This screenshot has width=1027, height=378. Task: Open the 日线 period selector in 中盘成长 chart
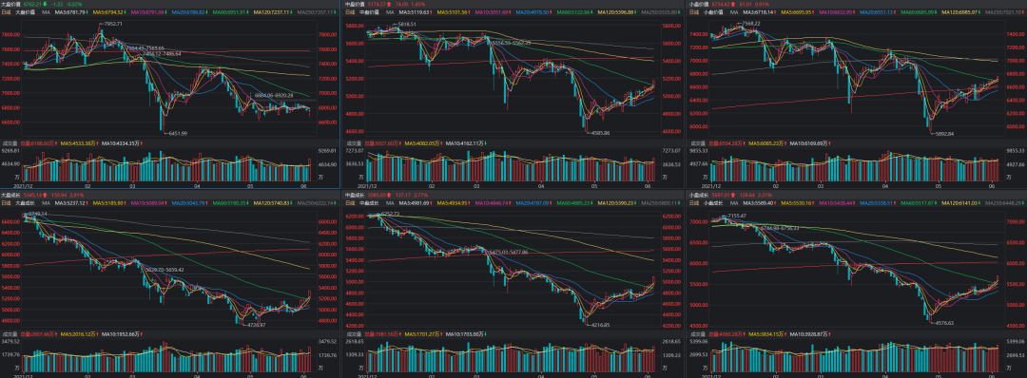click(x=348, y=202)
